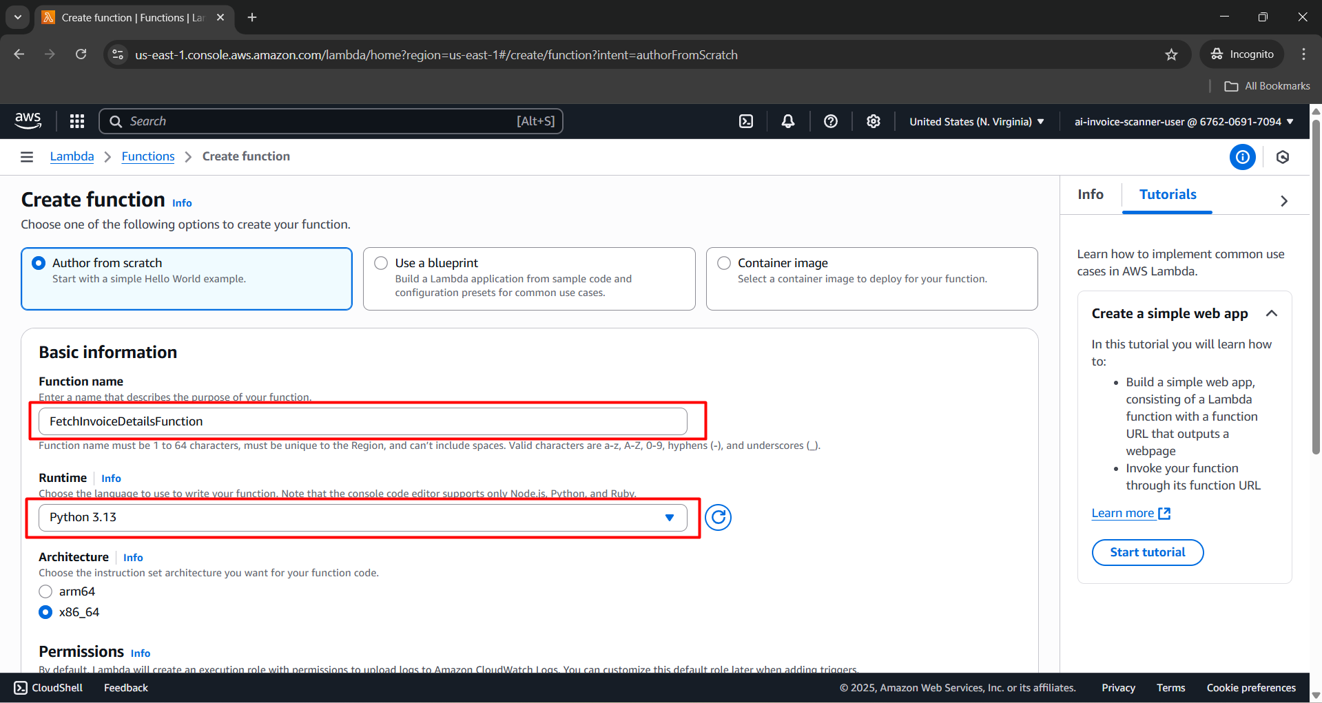This screenshot has height=703, width=1322.
Task: Open the Lambda navigation hamburger menu
Action: [x=26, y=156]
